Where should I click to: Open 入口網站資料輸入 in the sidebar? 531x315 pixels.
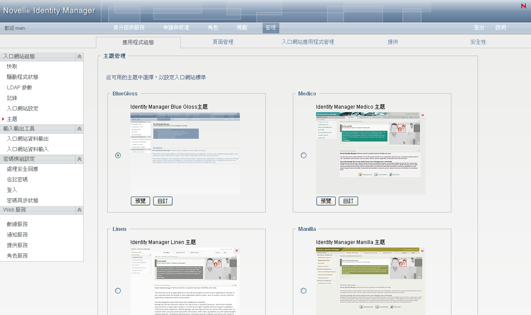[28, 149]
